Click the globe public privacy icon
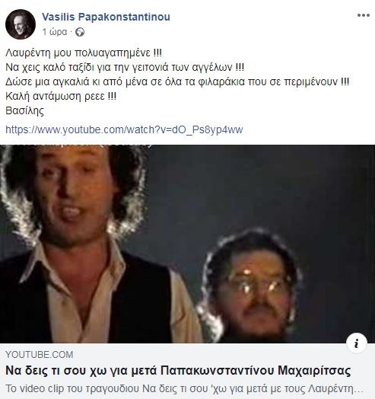 point(80,32)
